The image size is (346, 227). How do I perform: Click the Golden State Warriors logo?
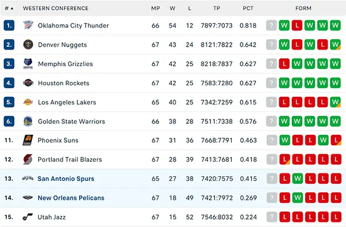point(28,121)
